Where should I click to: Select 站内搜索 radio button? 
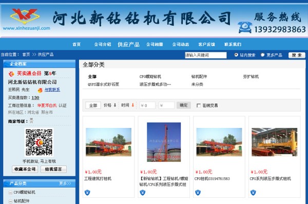(x=236, y=55)
